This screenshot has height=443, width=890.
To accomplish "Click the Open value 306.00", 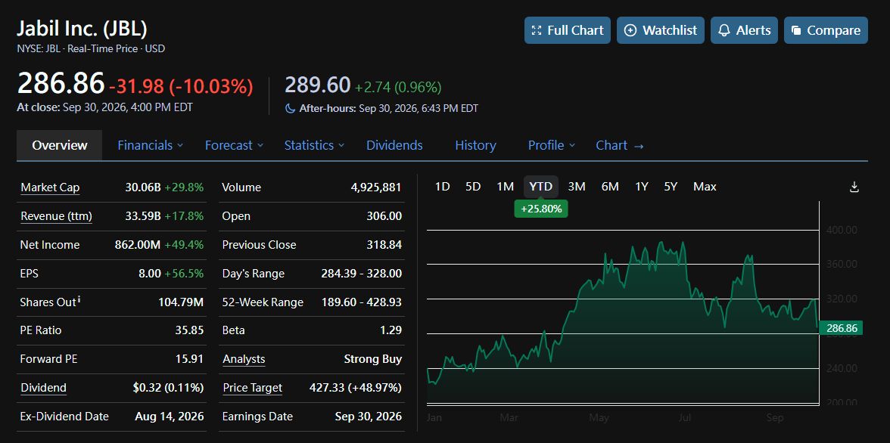I will click(x=384, y=216).
